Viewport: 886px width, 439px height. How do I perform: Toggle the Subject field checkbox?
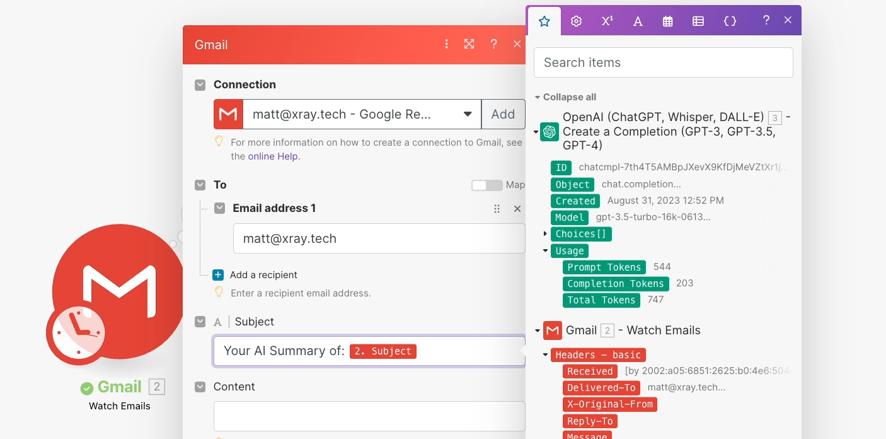click(x=200, y=322)
